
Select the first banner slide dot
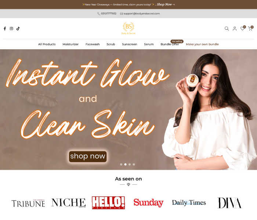pos(121,164)
